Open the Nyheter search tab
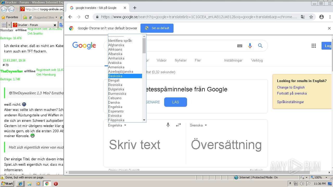 [x=181, y=60]
